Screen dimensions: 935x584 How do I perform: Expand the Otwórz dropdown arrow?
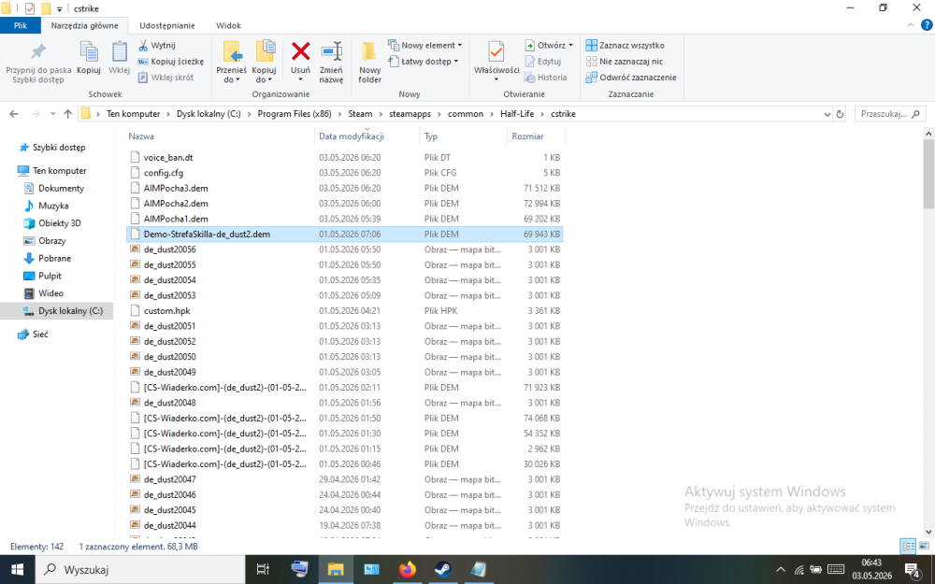[x=570, y=45]
